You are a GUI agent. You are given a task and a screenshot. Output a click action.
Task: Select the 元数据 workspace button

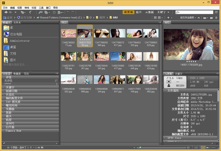[x=150, y=12]
